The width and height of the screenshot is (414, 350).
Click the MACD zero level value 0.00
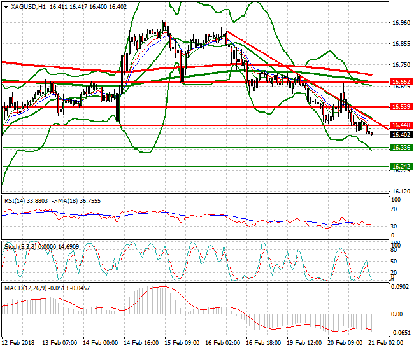[x=397, y=314]
